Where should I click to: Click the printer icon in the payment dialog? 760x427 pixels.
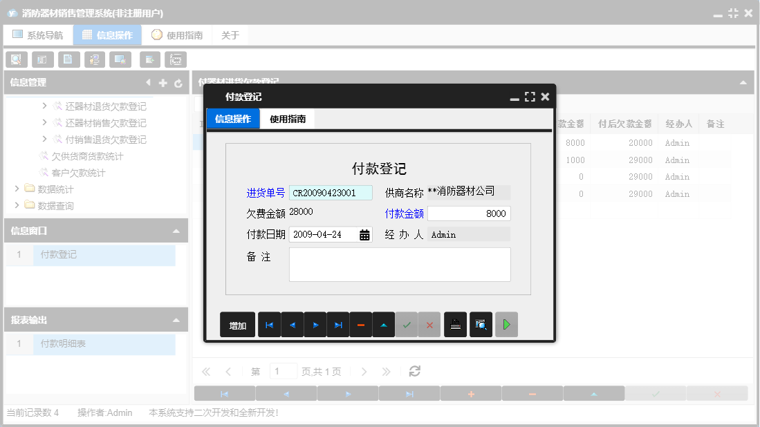pyautogui.click(x=455, y=324)
